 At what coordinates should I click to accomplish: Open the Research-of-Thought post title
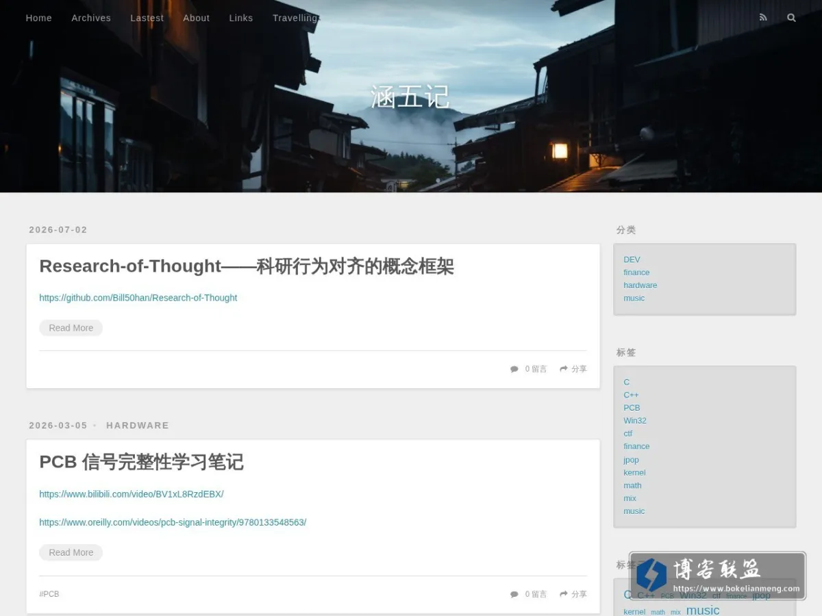click(x=247, y=266)
